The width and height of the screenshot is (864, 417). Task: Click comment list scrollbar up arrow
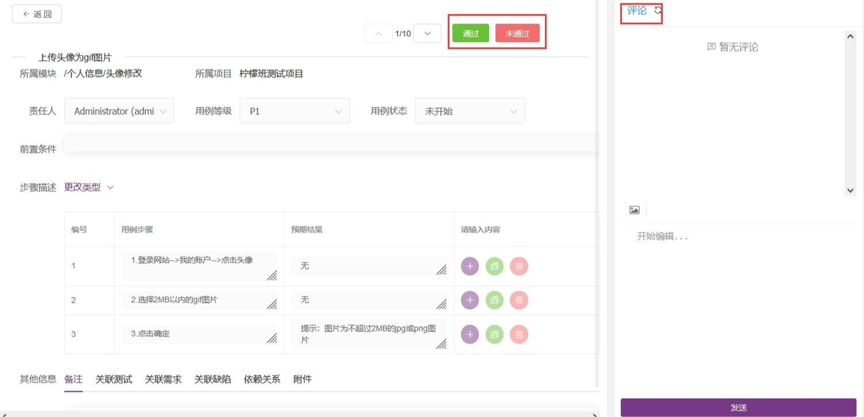850,37
